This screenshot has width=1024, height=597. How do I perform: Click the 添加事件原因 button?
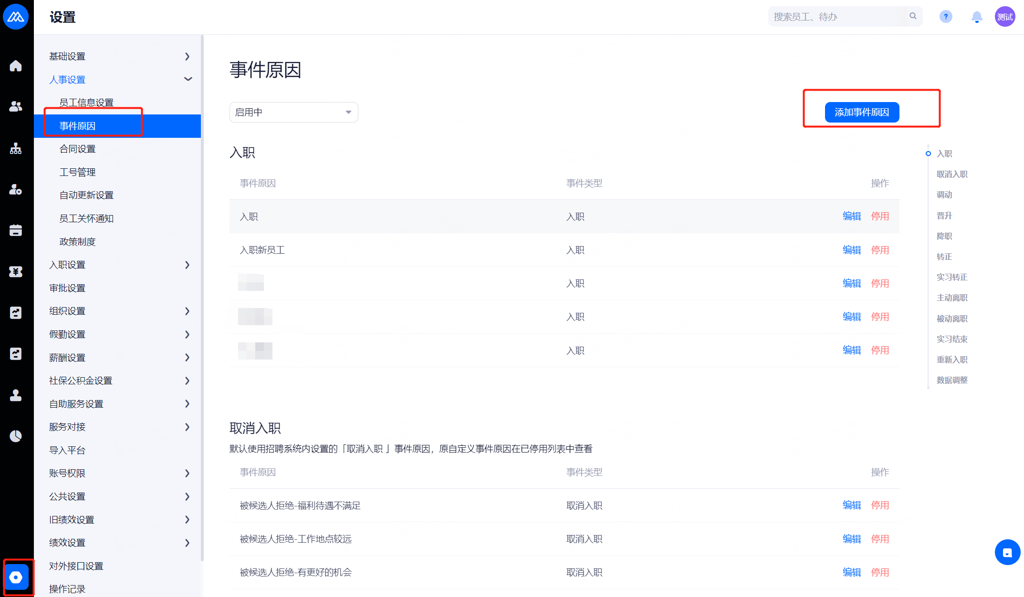862,112
